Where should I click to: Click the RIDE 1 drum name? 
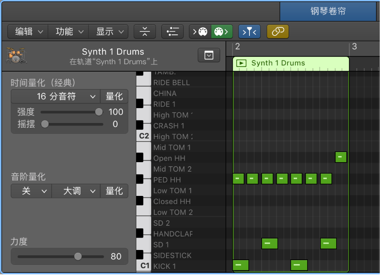pyautogui.click(x=164, y=104)
